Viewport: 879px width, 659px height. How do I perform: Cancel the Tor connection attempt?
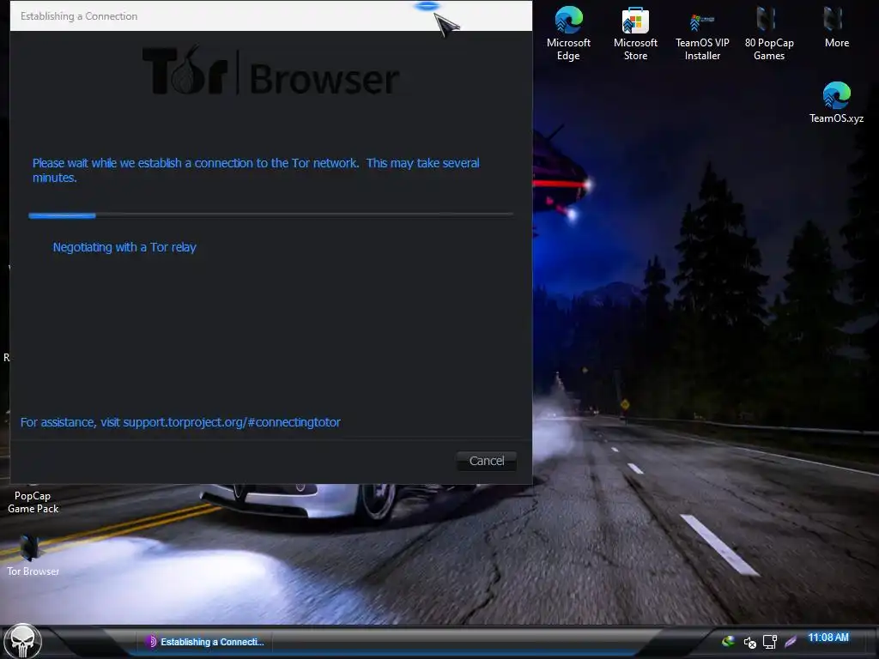click(486, 461)
